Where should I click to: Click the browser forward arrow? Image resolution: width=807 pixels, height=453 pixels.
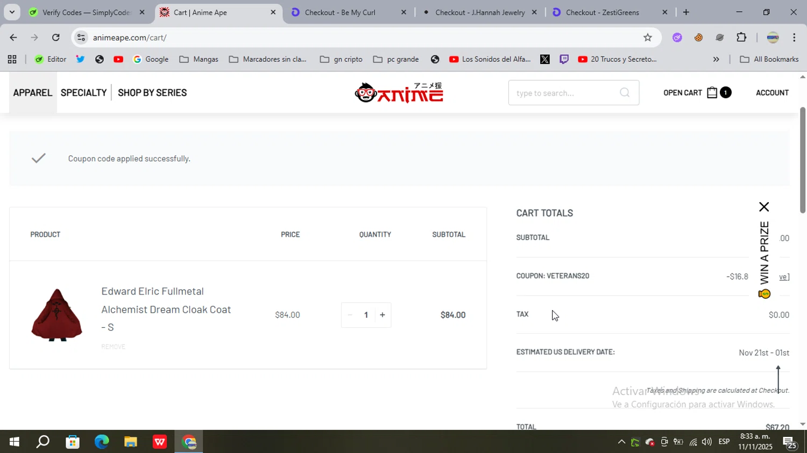click(x=34, y=38)
